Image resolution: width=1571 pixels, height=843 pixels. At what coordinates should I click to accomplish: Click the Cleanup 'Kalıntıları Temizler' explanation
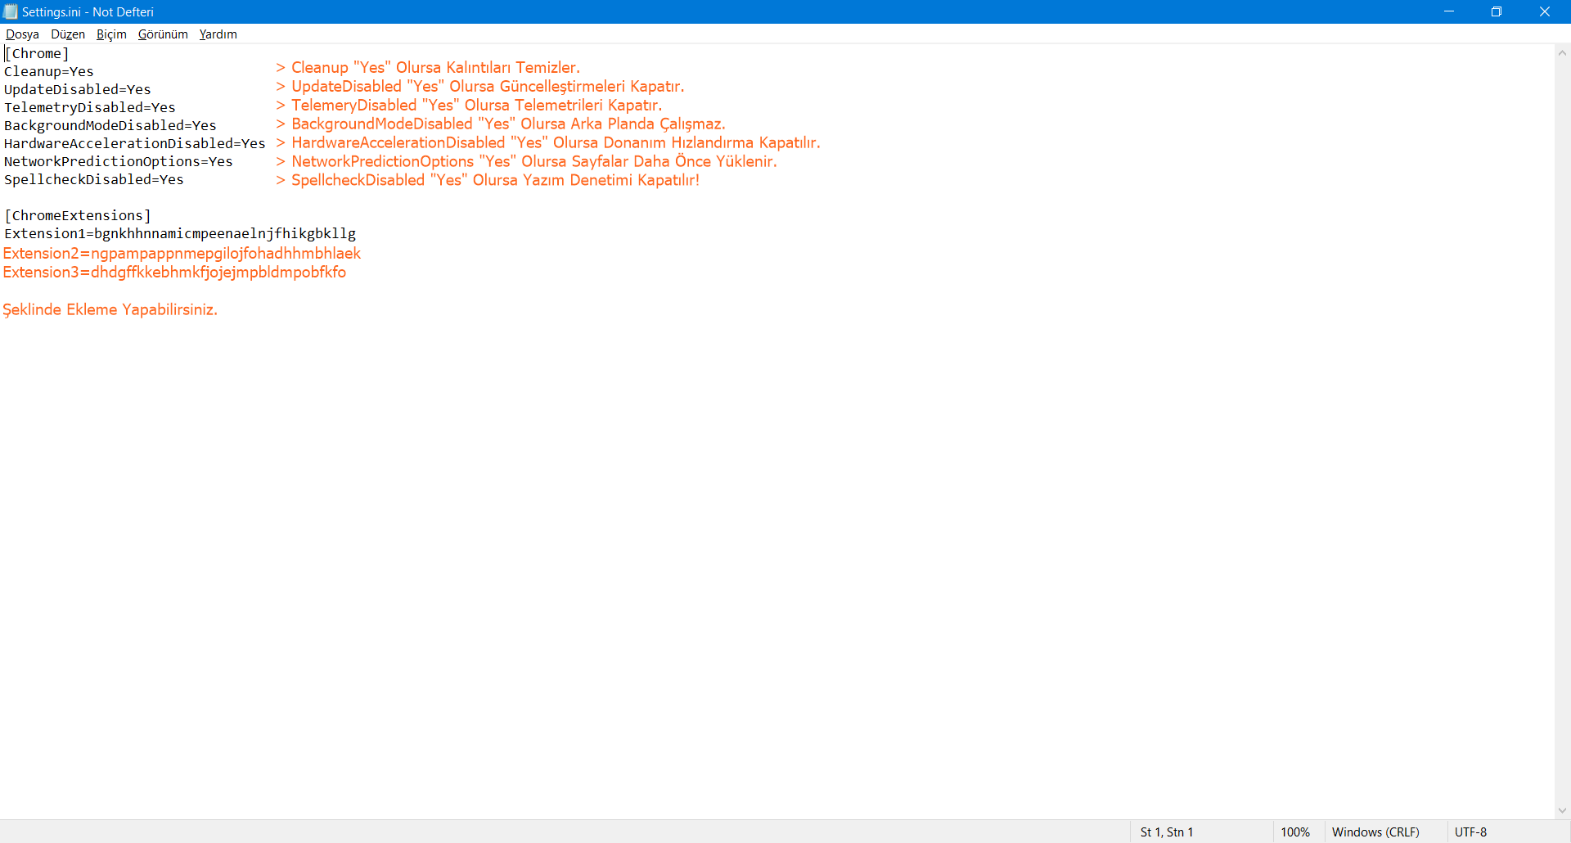click(x=428, y=67)
